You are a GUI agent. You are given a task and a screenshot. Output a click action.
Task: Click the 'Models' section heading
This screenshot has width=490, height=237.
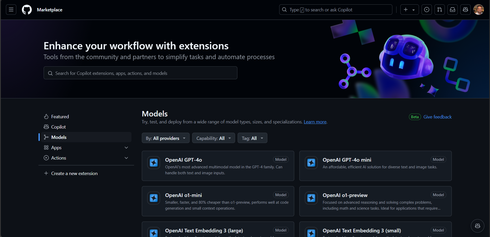tap(155, 114)
